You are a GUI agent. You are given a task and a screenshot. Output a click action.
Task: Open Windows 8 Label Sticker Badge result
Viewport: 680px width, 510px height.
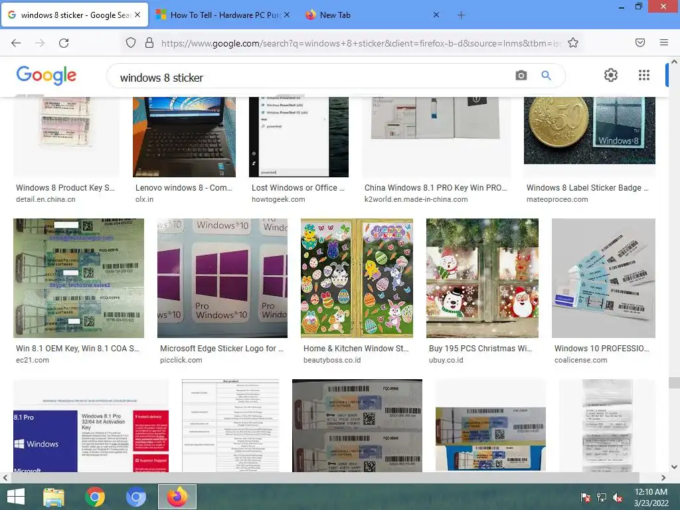click(x=587, y=188)
